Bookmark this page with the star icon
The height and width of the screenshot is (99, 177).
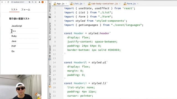[36, 2]
